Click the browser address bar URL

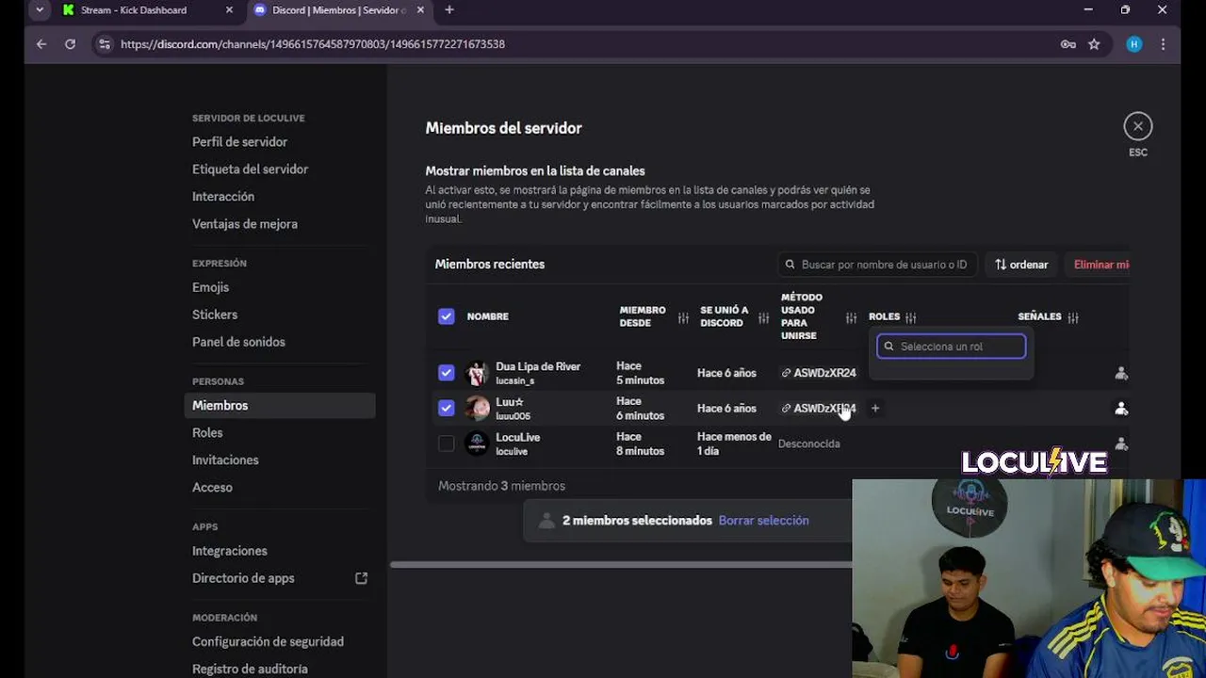tap(313, 44)
